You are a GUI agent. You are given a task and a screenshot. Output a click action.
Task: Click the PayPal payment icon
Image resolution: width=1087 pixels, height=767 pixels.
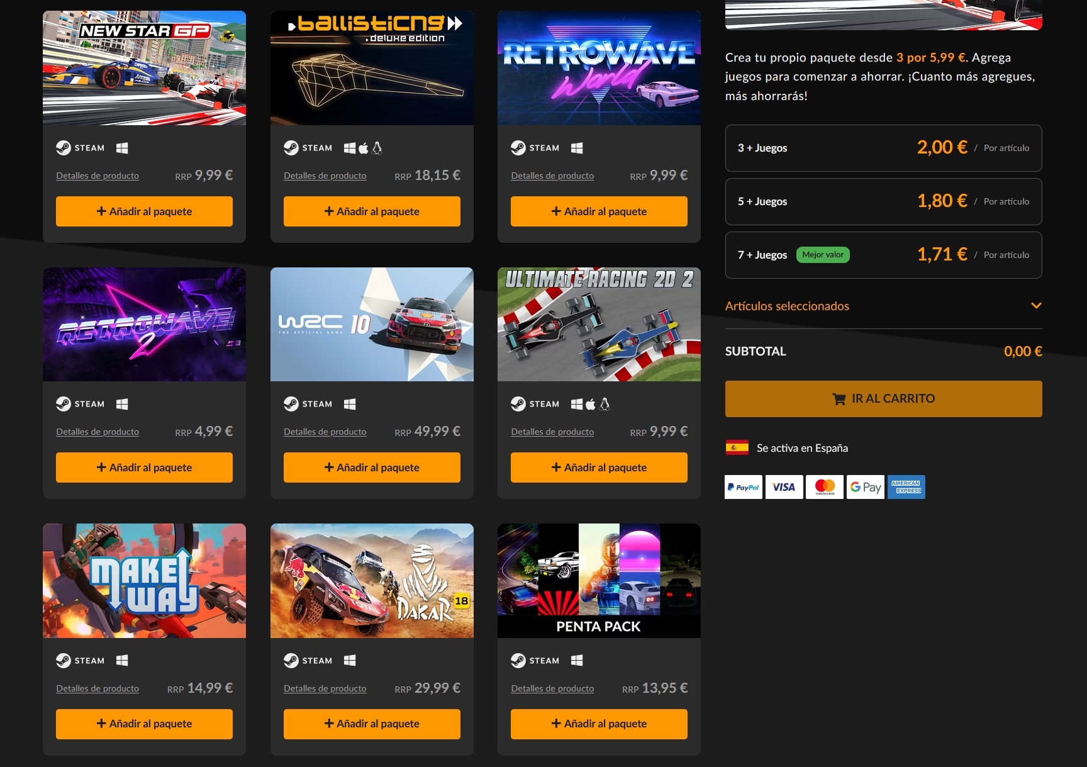[744, 487]
